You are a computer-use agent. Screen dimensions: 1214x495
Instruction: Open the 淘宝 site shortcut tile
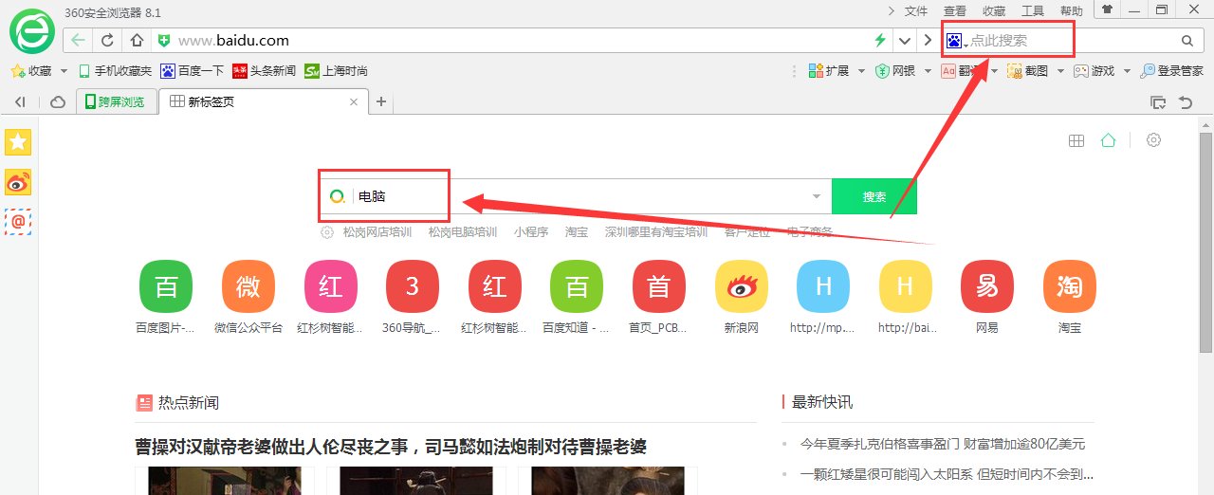(1069, 295)
